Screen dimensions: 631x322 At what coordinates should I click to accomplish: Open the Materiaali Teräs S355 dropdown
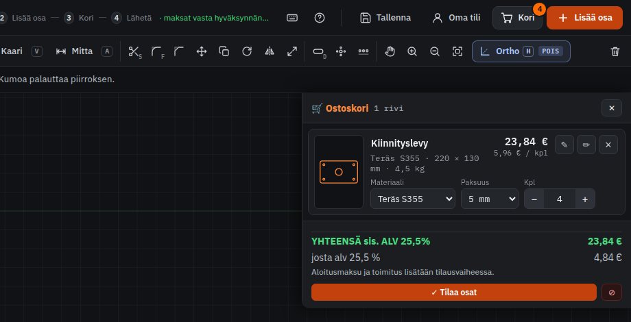click(x=413, y=199)
